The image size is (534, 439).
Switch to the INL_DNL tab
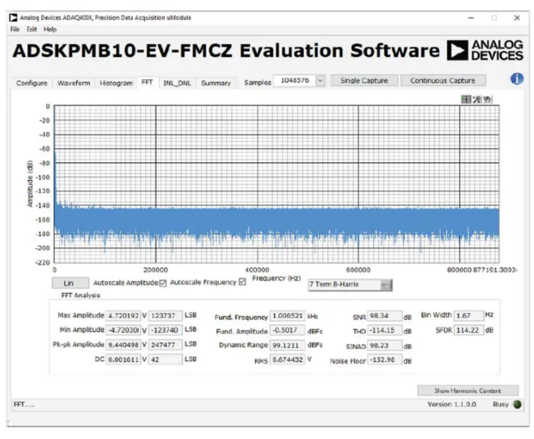(177, 83)
